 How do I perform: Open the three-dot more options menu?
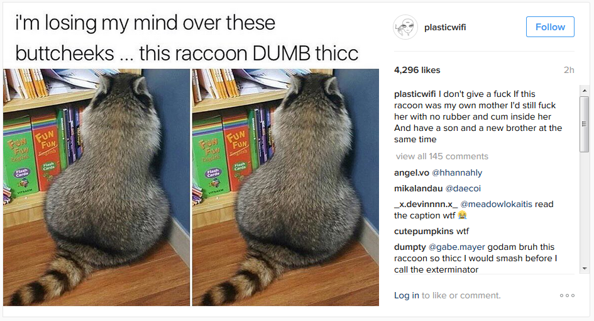click(567, 295)
